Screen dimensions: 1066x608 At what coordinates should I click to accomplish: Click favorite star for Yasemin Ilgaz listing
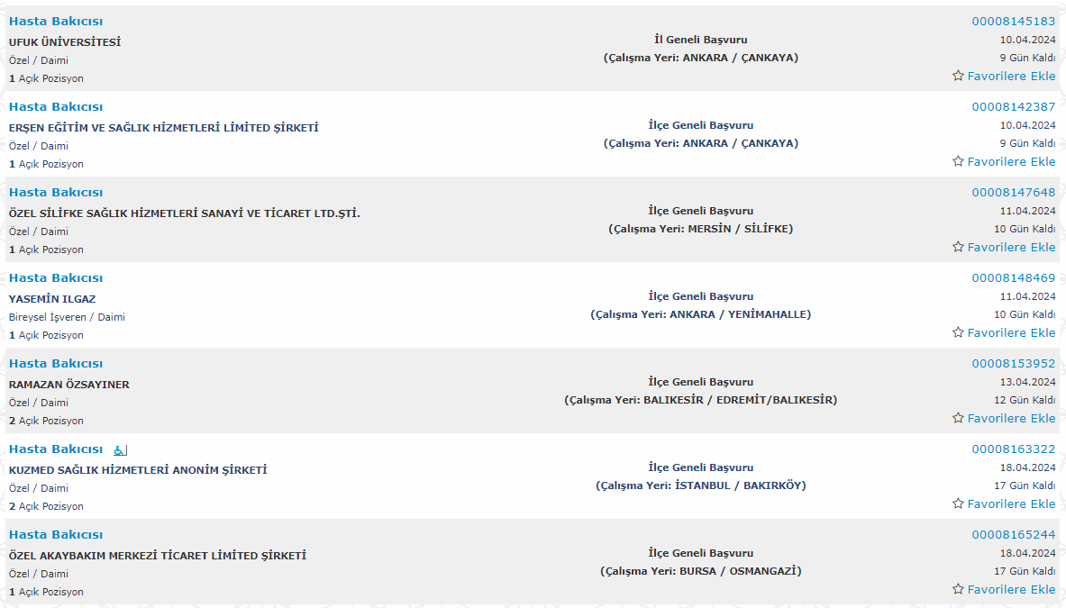(958, 332)
